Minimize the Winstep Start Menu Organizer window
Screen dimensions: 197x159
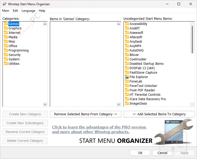tap(167, 4)
